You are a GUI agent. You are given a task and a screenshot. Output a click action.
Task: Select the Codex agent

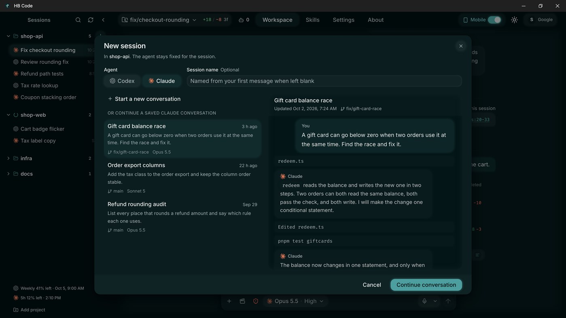pos(122,81)
